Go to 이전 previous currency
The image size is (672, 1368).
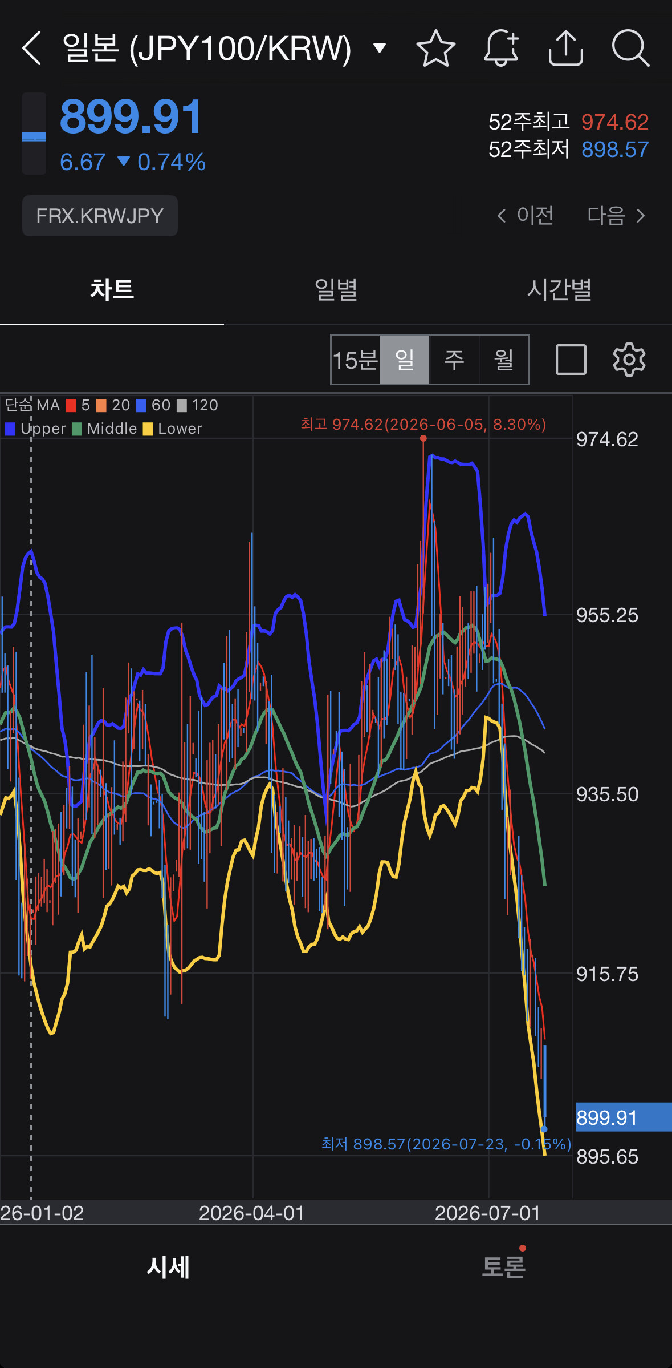tap(525, 216)
